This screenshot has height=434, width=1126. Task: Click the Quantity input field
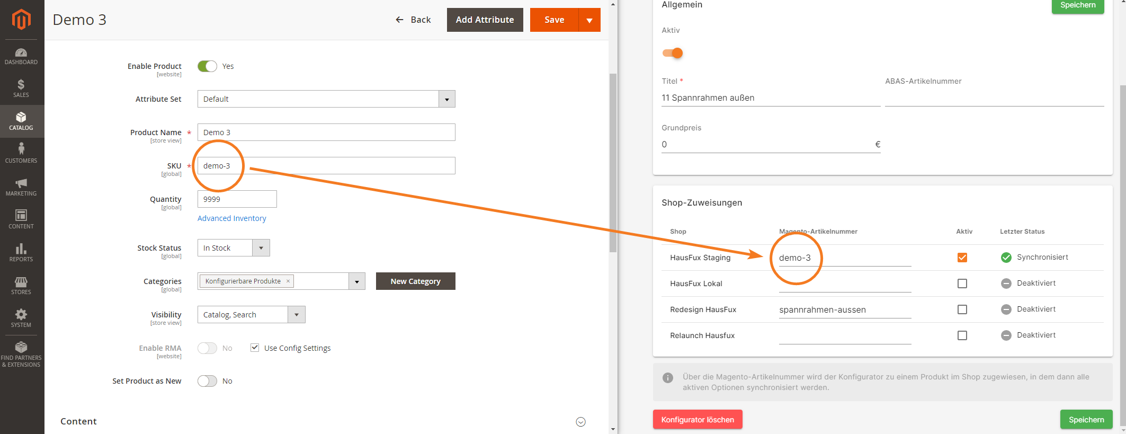pyautogui.click(x=237, y=199)
